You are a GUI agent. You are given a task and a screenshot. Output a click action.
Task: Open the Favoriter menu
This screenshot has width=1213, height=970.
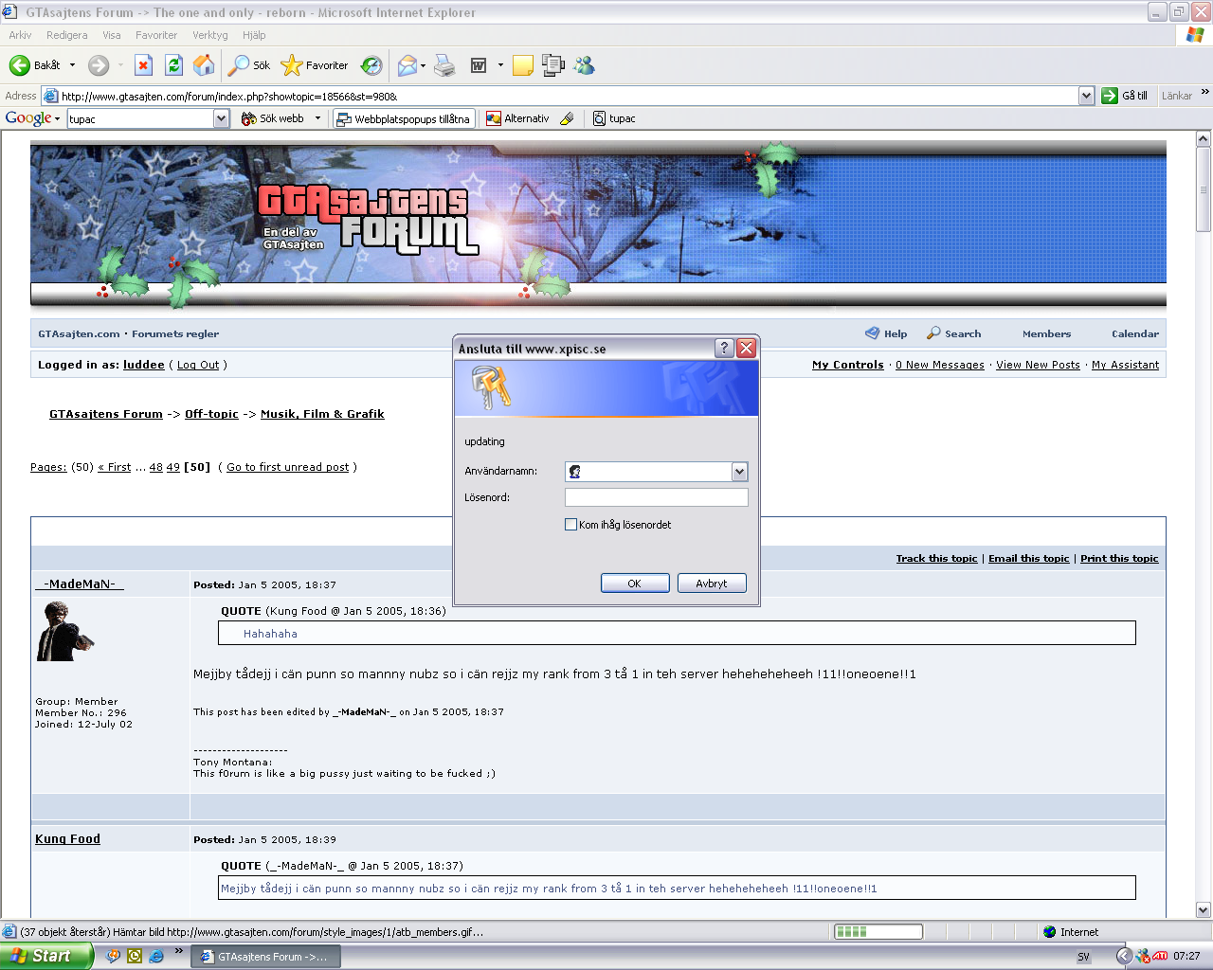point(155,35)
